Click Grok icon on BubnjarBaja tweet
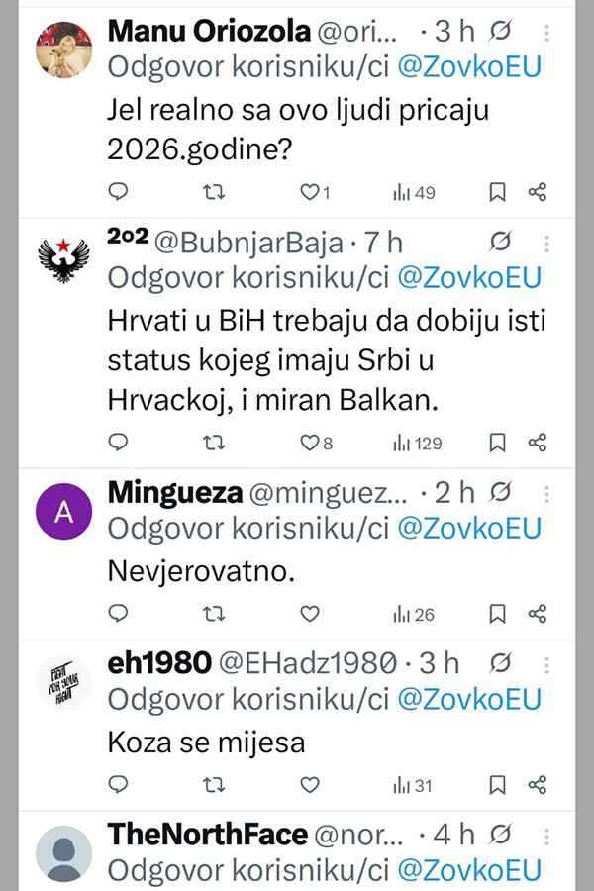 [501, 241]
